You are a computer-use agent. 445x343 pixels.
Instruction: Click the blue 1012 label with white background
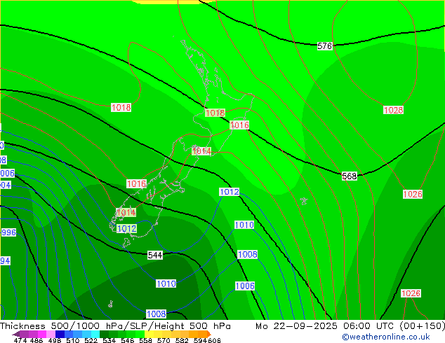click(230, 192)
